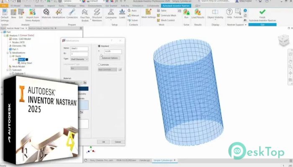Click the Edit analysis icon
The width and height of the screenshot is (293, 167).
tap(21, 14)
